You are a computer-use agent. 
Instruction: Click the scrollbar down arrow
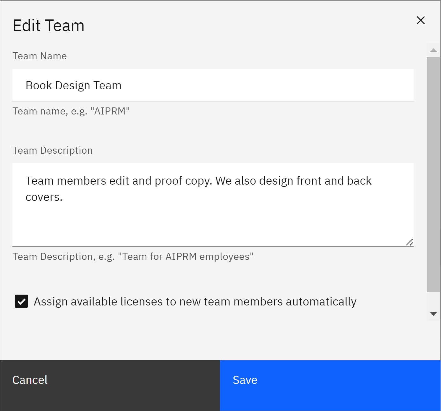click(x=433, y=313)
